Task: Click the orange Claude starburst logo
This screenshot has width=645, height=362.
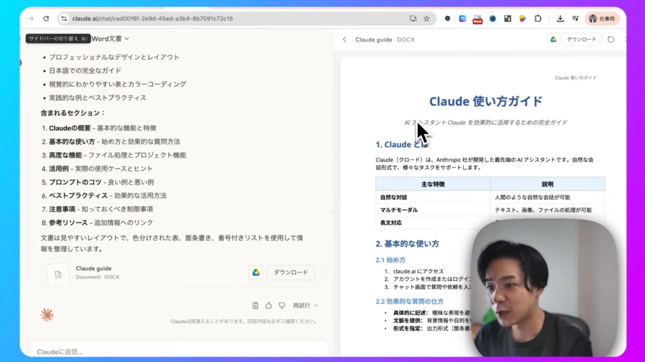Action: [x=47, y=315]
